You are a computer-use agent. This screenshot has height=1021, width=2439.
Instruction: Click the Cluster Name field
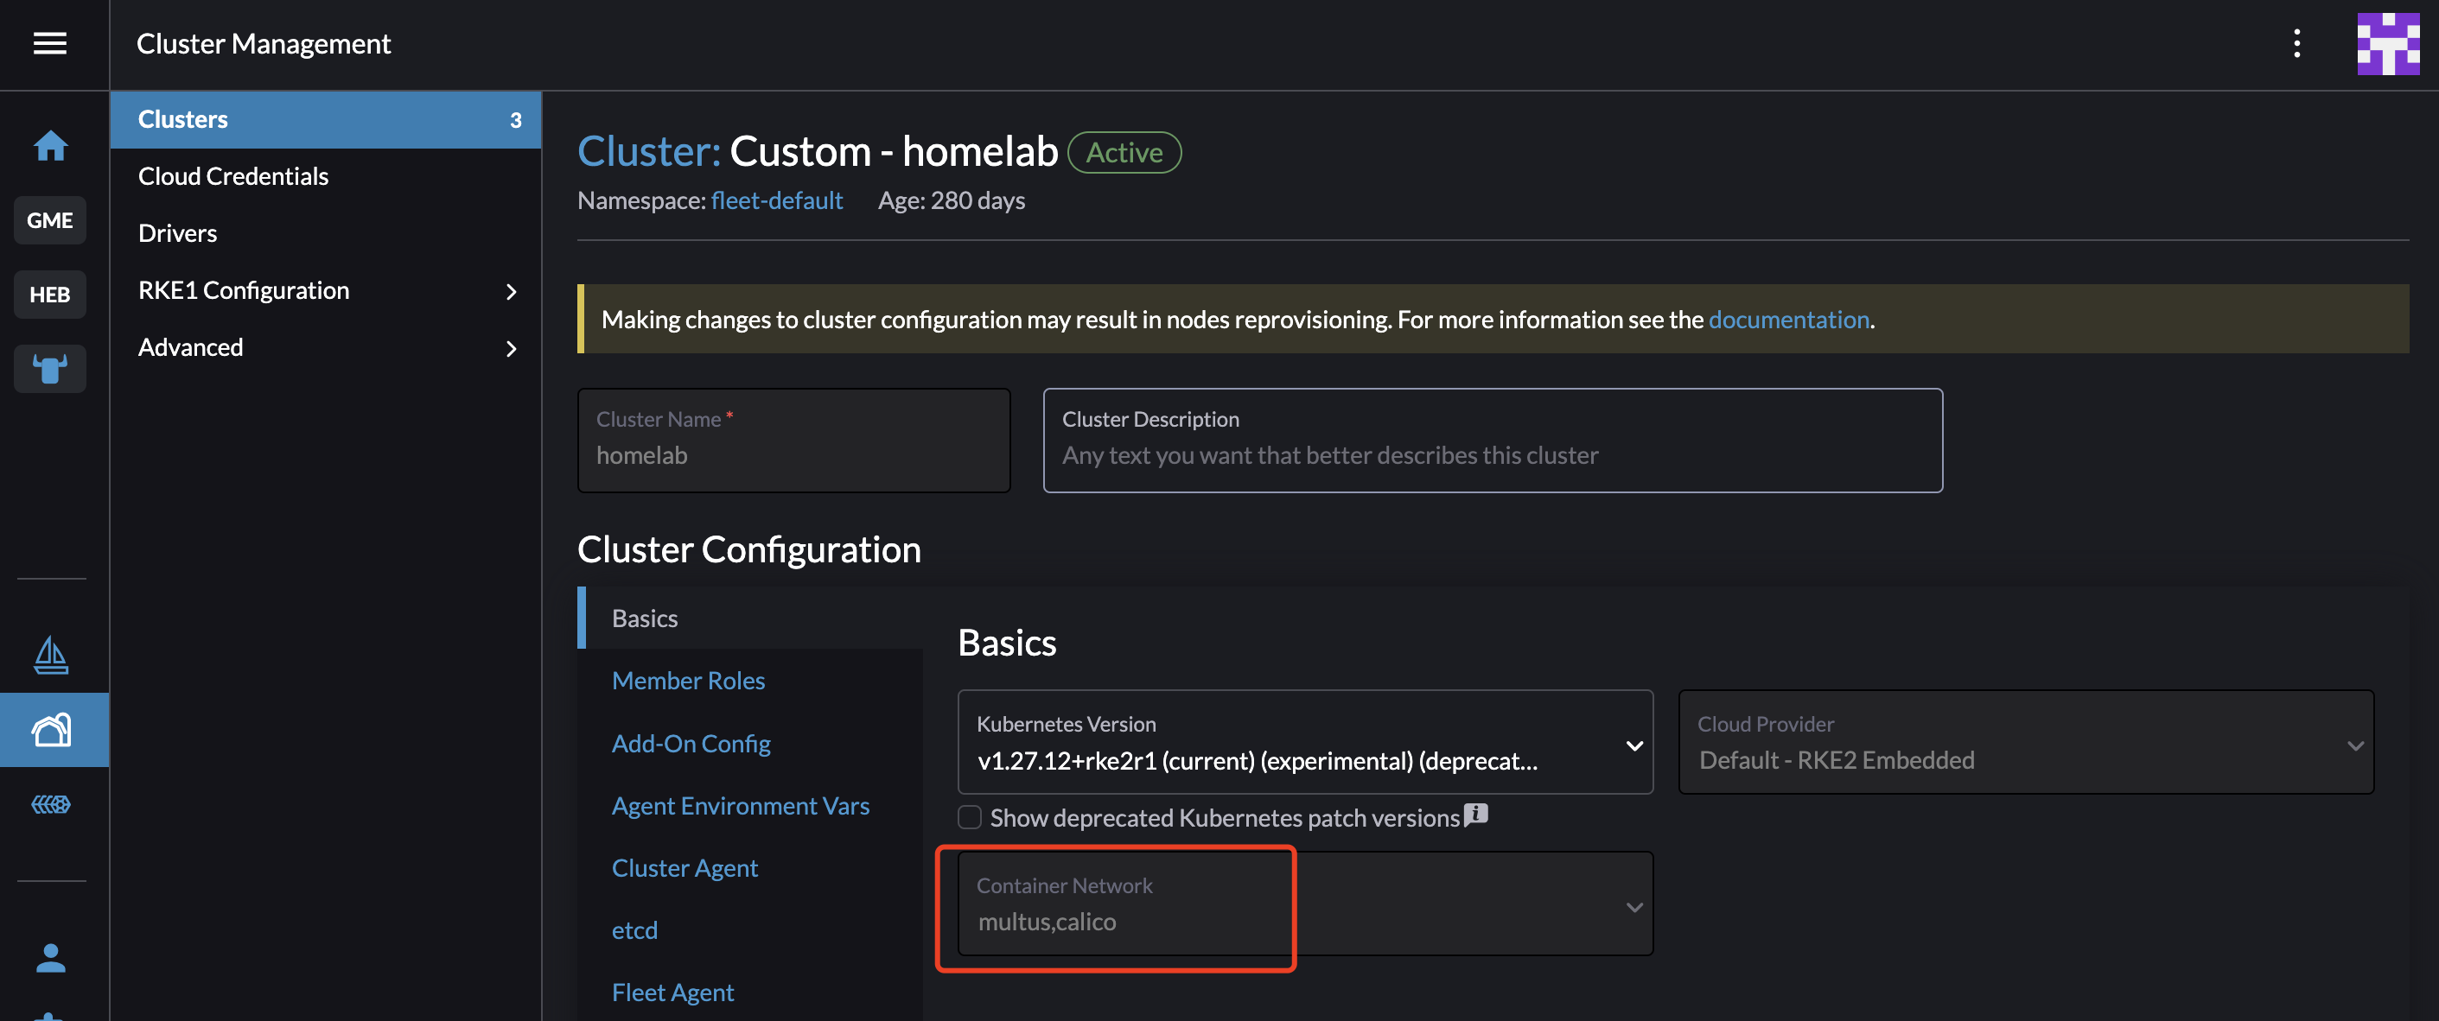point(793,440)
